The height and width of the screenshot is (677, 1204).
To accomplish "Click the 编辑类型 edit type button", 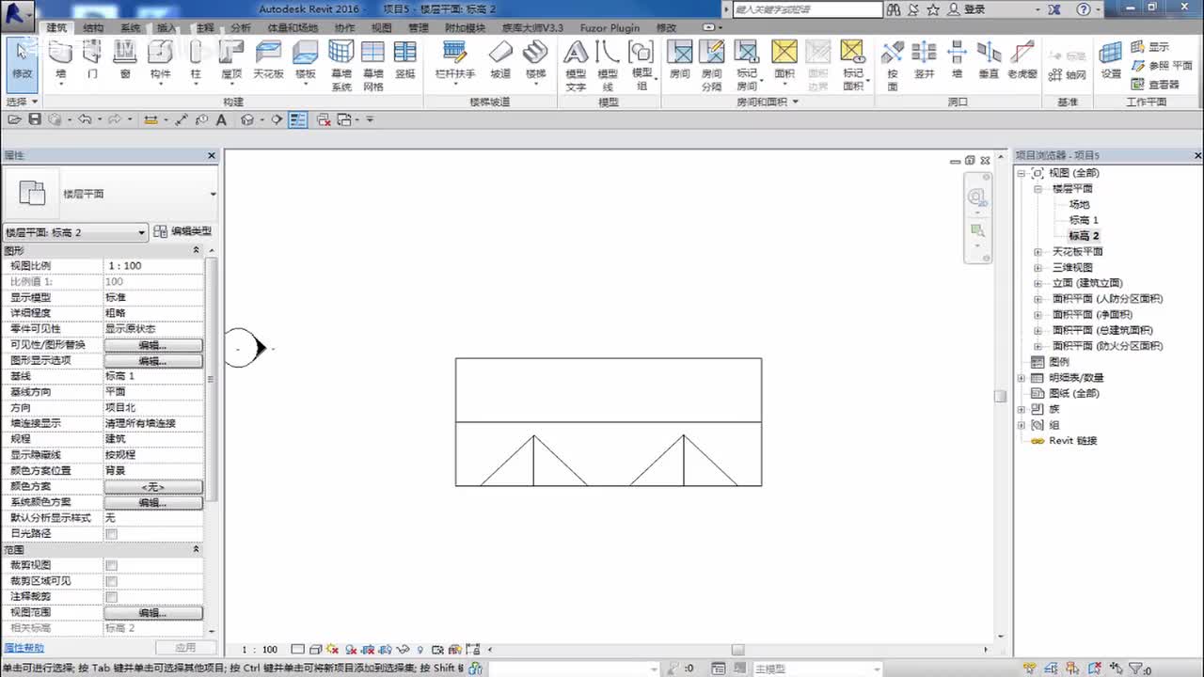I will pos(182,231).
